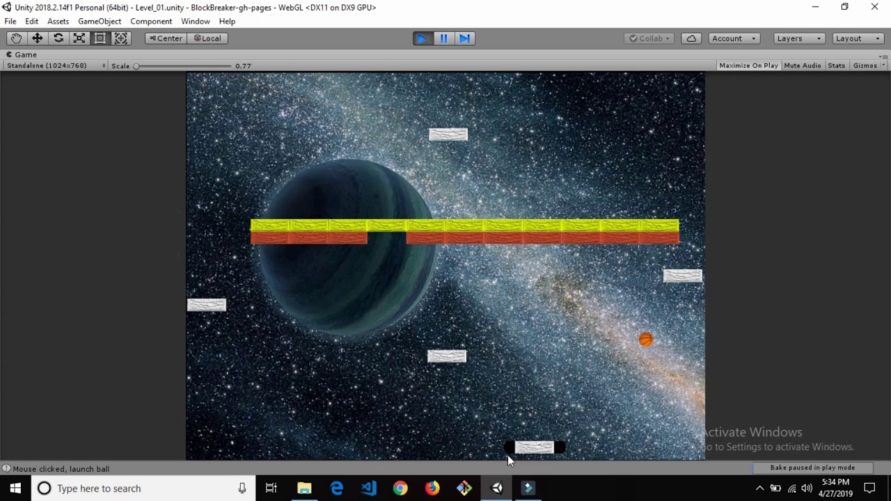Open the Layers dropdown
The image size is (891, 501).
[x=799, y=38]
